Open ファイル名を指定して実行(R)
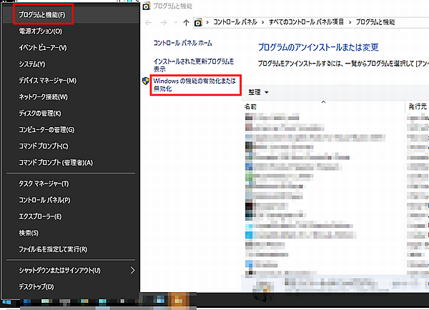 pos(53,249)
